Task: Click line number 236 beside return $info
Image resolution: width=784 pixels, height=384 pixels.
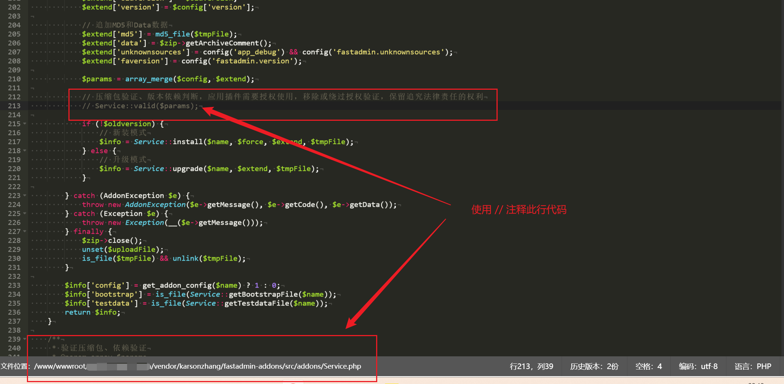Action: tap(14, 312)
